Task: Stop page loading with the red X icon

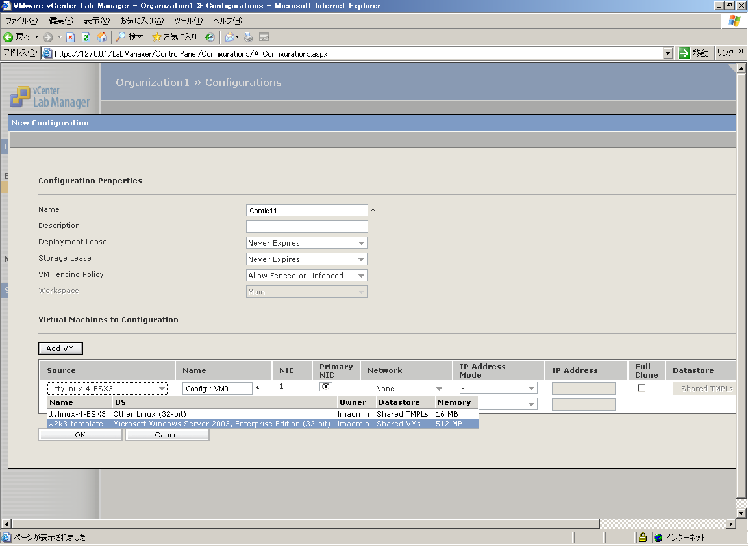Action: coord(70,37)
